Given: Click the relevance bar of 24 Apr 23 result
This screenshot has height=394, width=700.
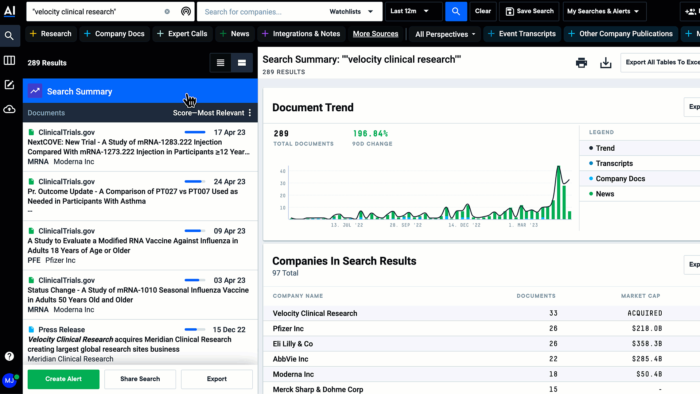Looking at the screenshot, I should (195, 182).
